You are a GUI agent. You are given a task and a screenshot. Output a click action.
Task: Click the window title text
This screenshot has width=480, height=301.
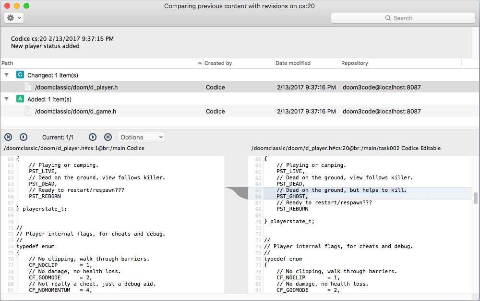point(240,6)
